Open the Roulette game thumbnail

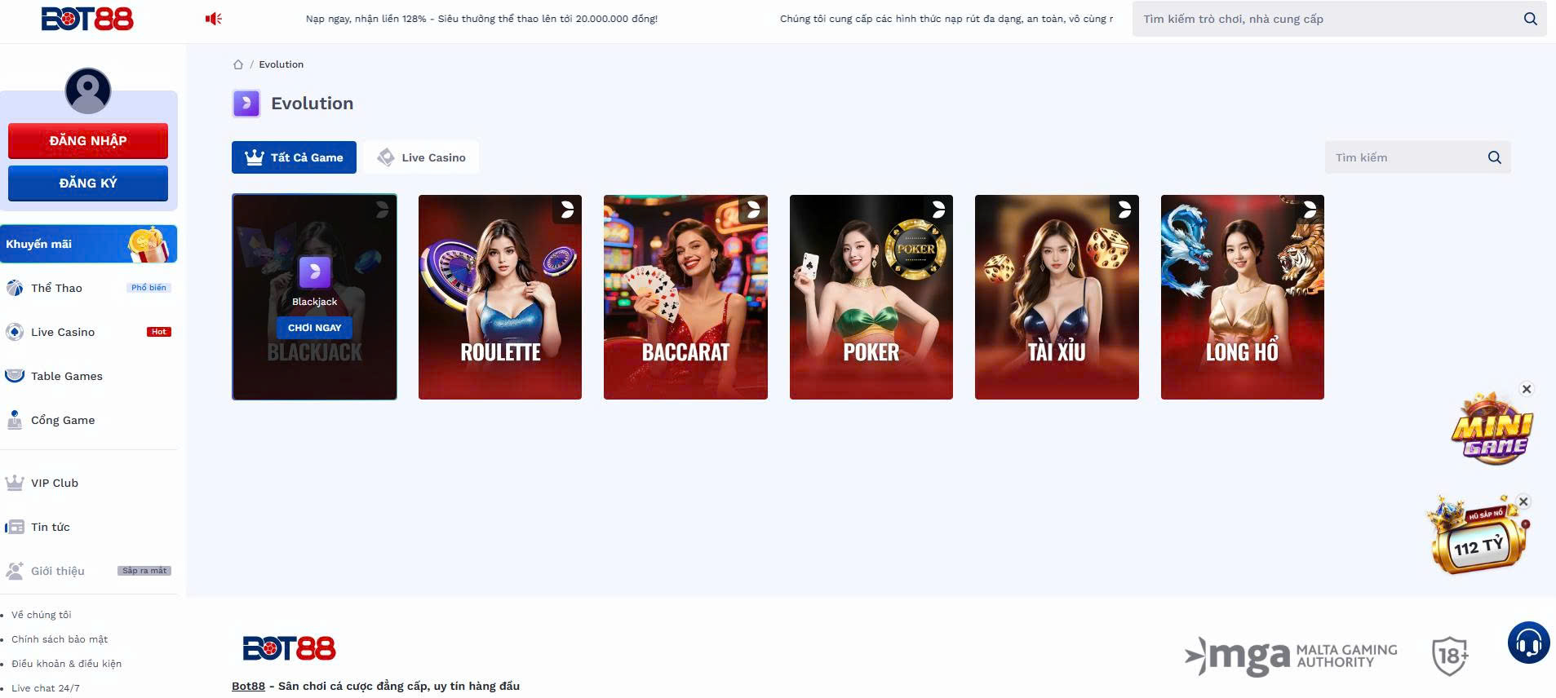500,297
